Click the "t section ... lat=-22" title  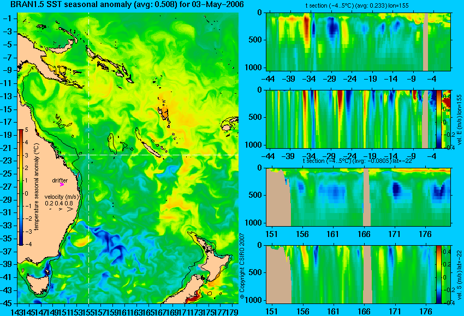click(358, 161)
